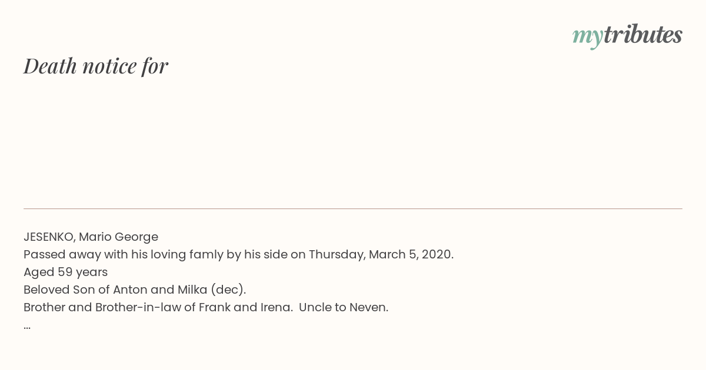Click the "Death notice for" heading
This screenshot has height=370, width=706.
96,66
